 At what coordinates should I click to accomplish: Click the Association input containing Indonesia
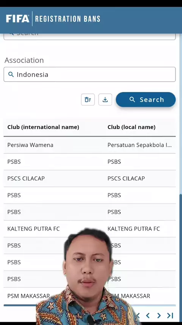[x=89, y=75]
